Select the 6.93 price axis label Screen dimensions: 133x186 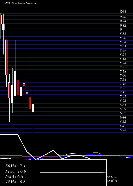click(123, 101)
